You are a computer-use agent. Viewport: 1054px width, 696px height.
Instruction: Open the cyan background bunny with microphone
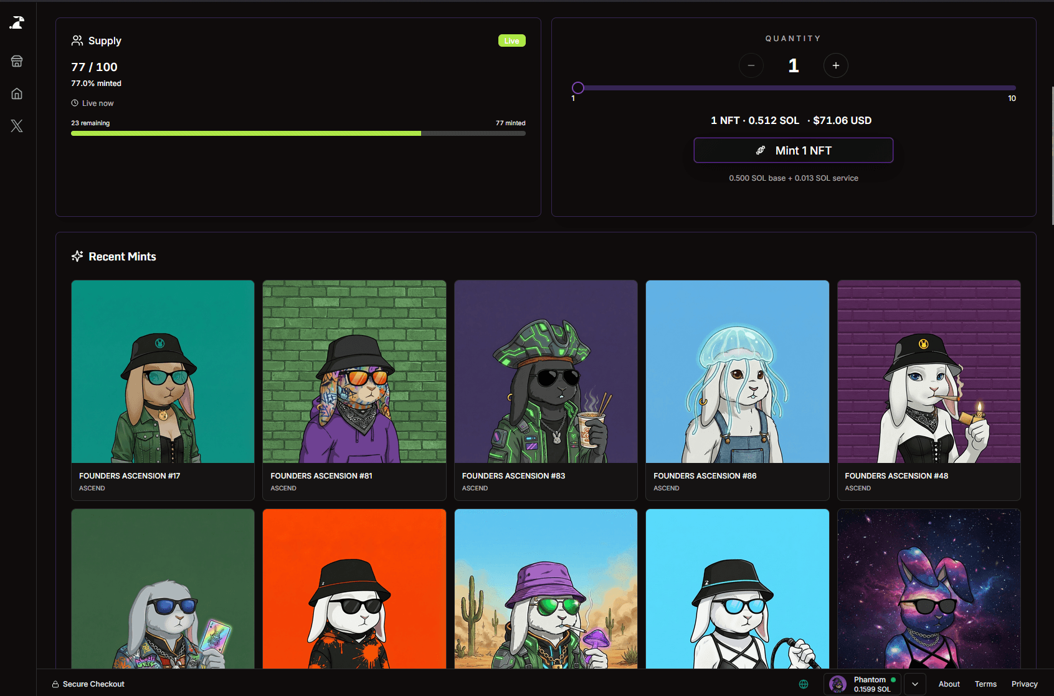738,589
